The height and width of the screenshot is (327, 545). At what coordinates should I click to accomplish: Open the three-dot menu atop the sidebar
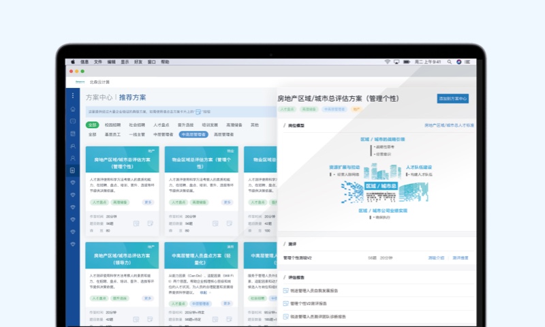(73, 95)
